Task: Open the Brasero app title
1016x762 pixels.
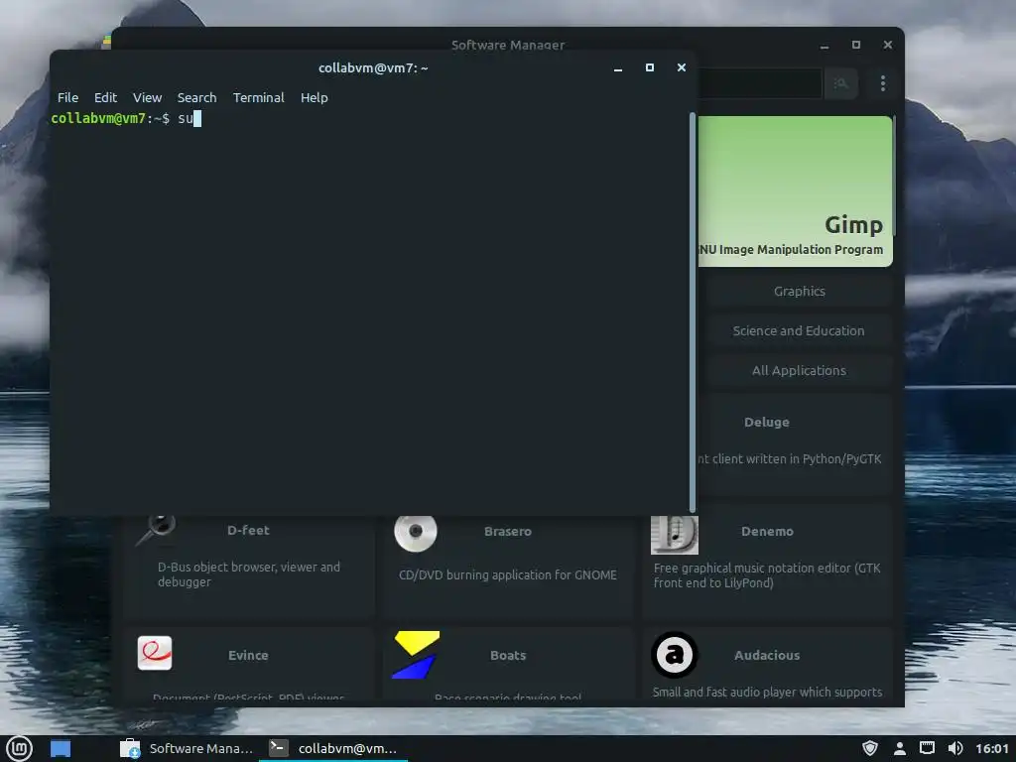Action: (x=508, y=532)
